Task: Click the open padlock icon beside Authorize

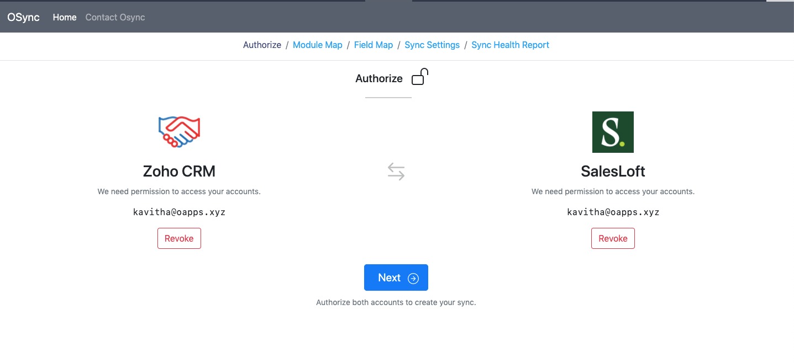Action: click(420, 77)
